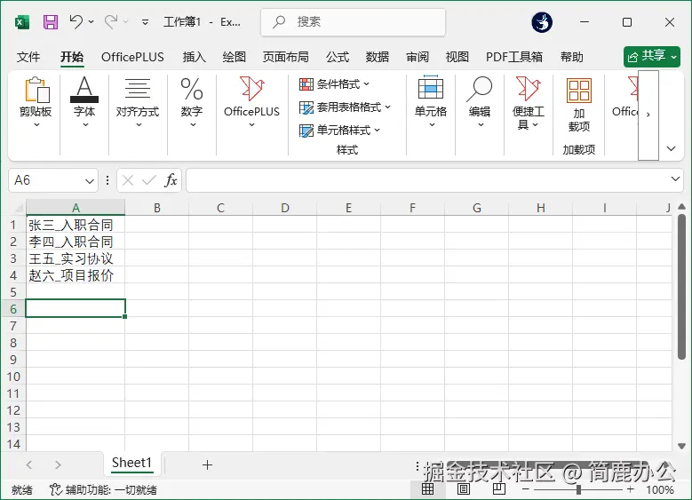Switch to the 视图 tab
This screenshot has height=500, width=692.
click(457, 57)
